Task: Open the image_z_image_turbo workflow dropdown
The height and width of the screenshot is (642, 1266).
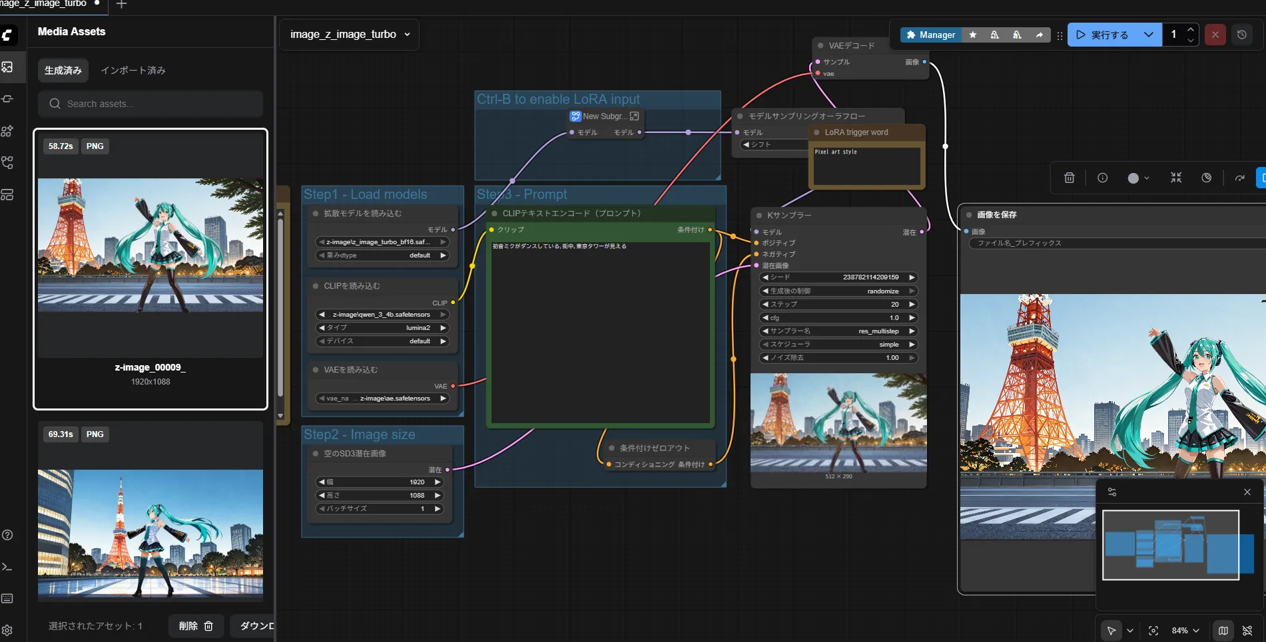Action: pyautogui.click(x=350, y=35)
